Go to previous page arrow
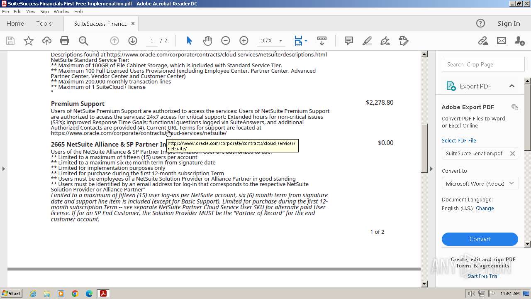 pyautogui.click(x=114, y=41)
